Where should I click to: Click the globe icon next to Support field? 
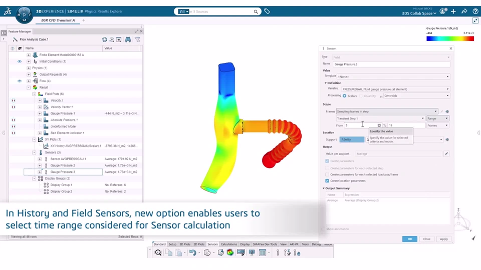pos(447,139)
